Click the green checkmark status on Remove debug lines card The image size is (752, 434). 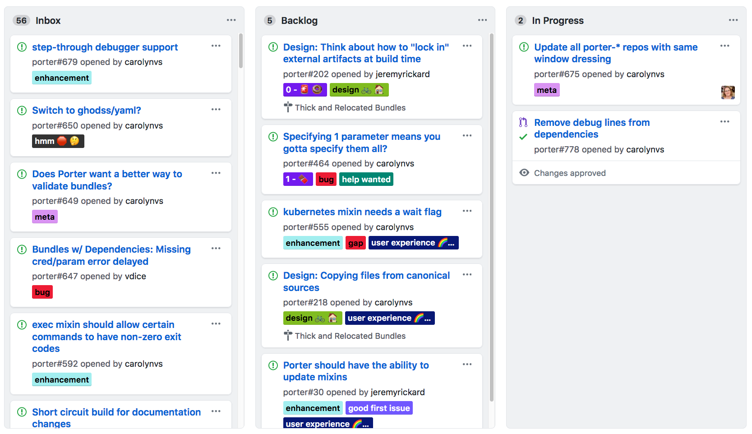coord(523,137)
